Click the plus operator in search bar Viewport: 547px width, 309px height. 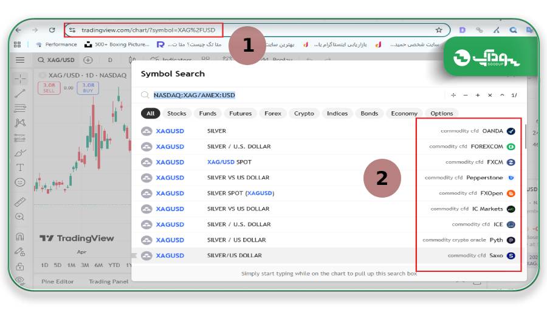[478, 95]
